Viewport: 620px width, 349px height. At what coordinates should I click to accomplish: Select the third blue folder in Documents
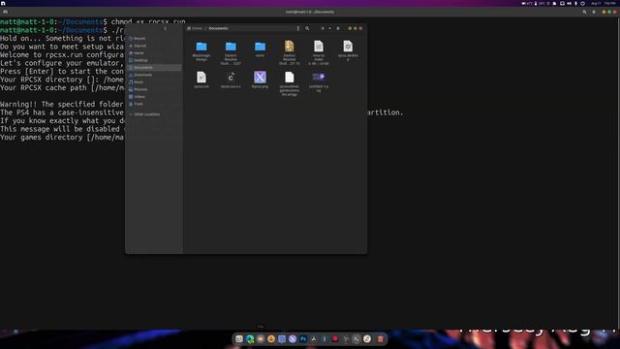pyautogui.click(x=260, y=49)
